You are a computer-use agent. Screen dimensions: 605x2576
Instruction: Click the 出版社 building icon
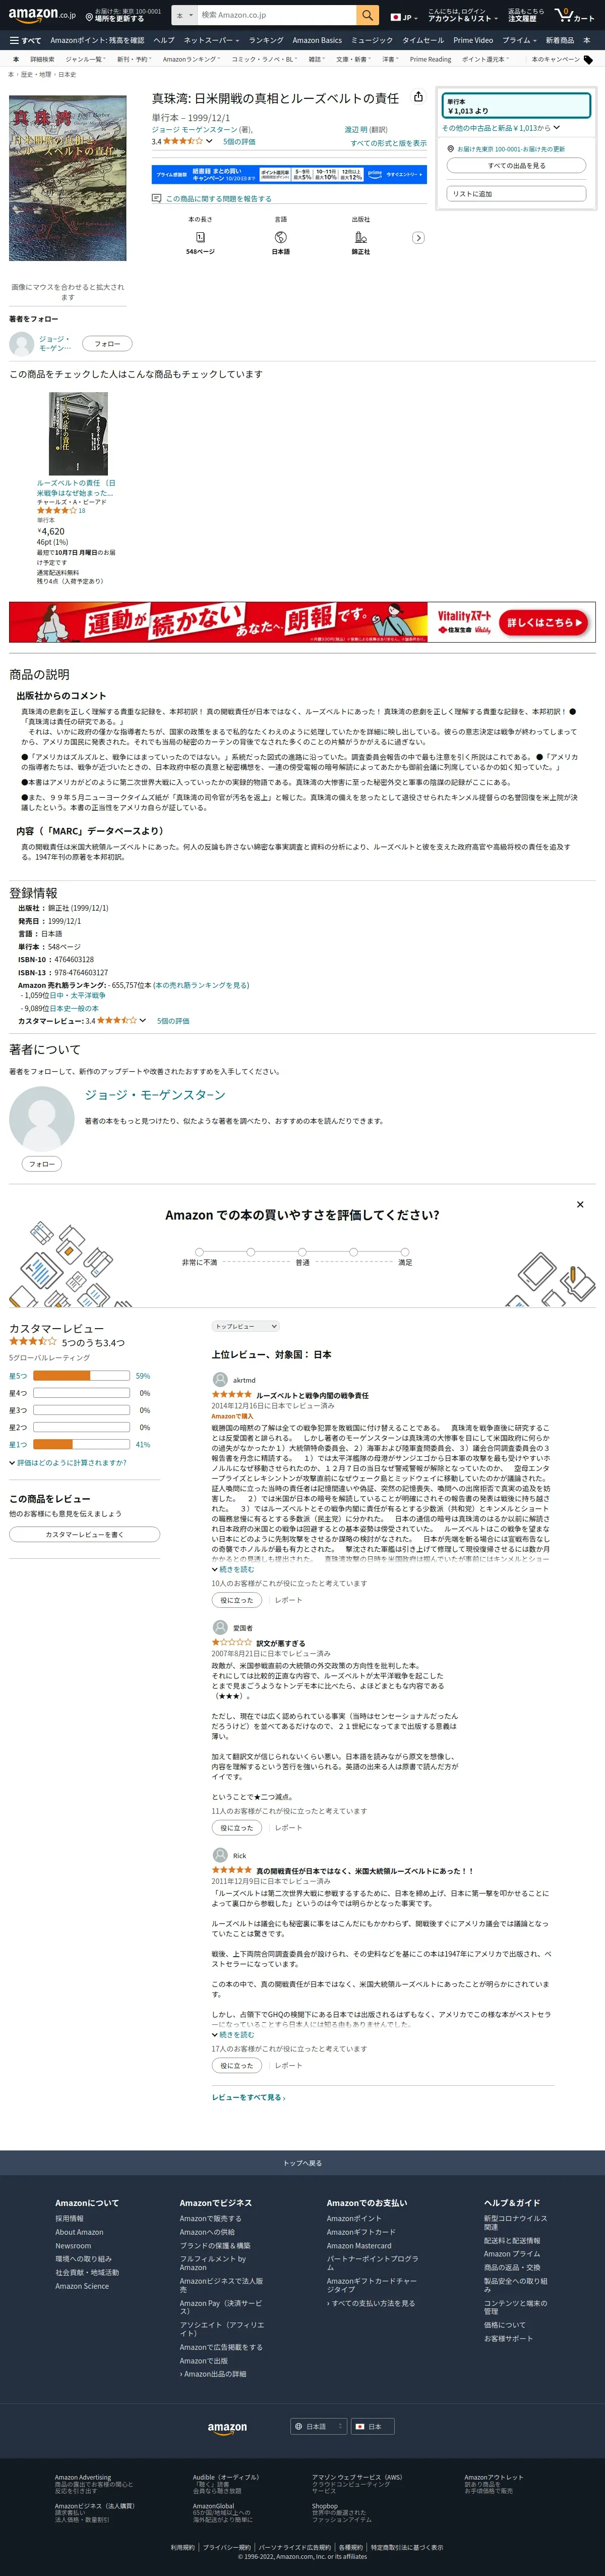click(360, 237)
